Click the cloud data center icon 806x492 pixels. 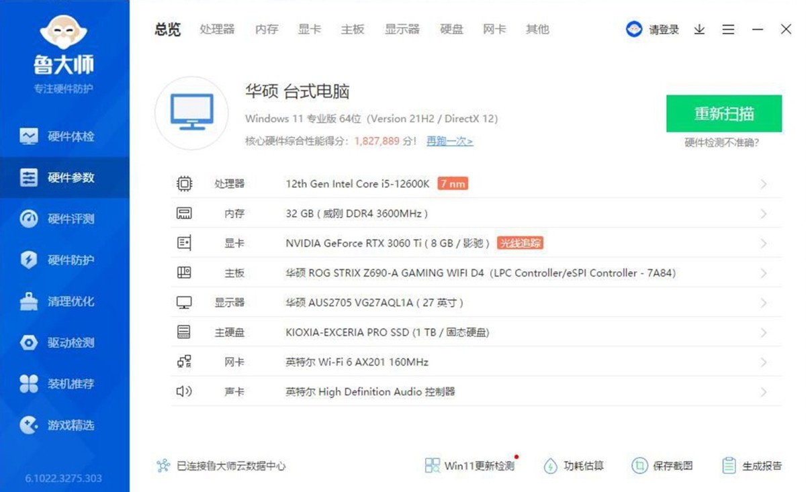tap(163, 465)
